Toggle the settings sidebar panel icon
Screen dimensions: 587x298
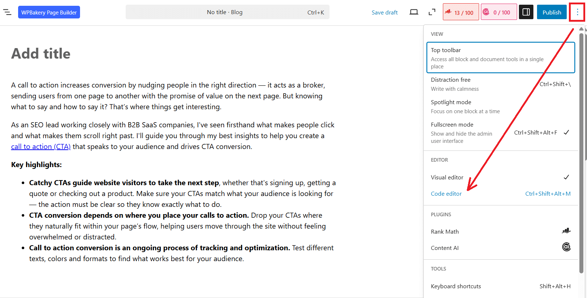pos(526,12)
